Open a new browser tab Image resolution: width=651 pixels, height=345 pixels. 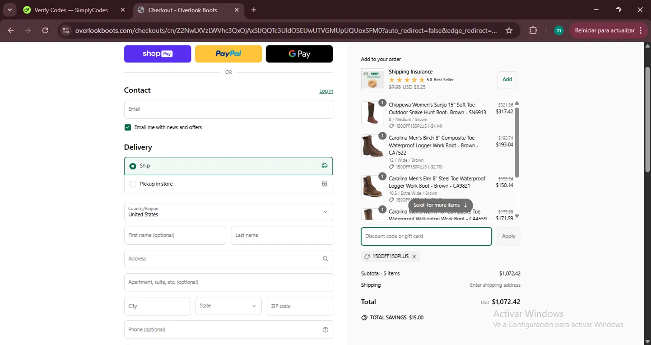tap(254, 10)
